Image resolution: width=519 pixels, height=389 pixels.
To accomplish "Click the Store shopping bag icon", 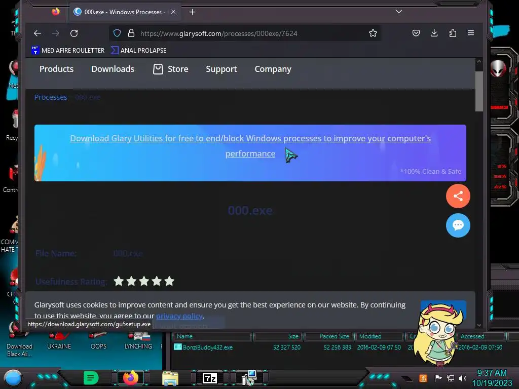I will coord(158,69).
